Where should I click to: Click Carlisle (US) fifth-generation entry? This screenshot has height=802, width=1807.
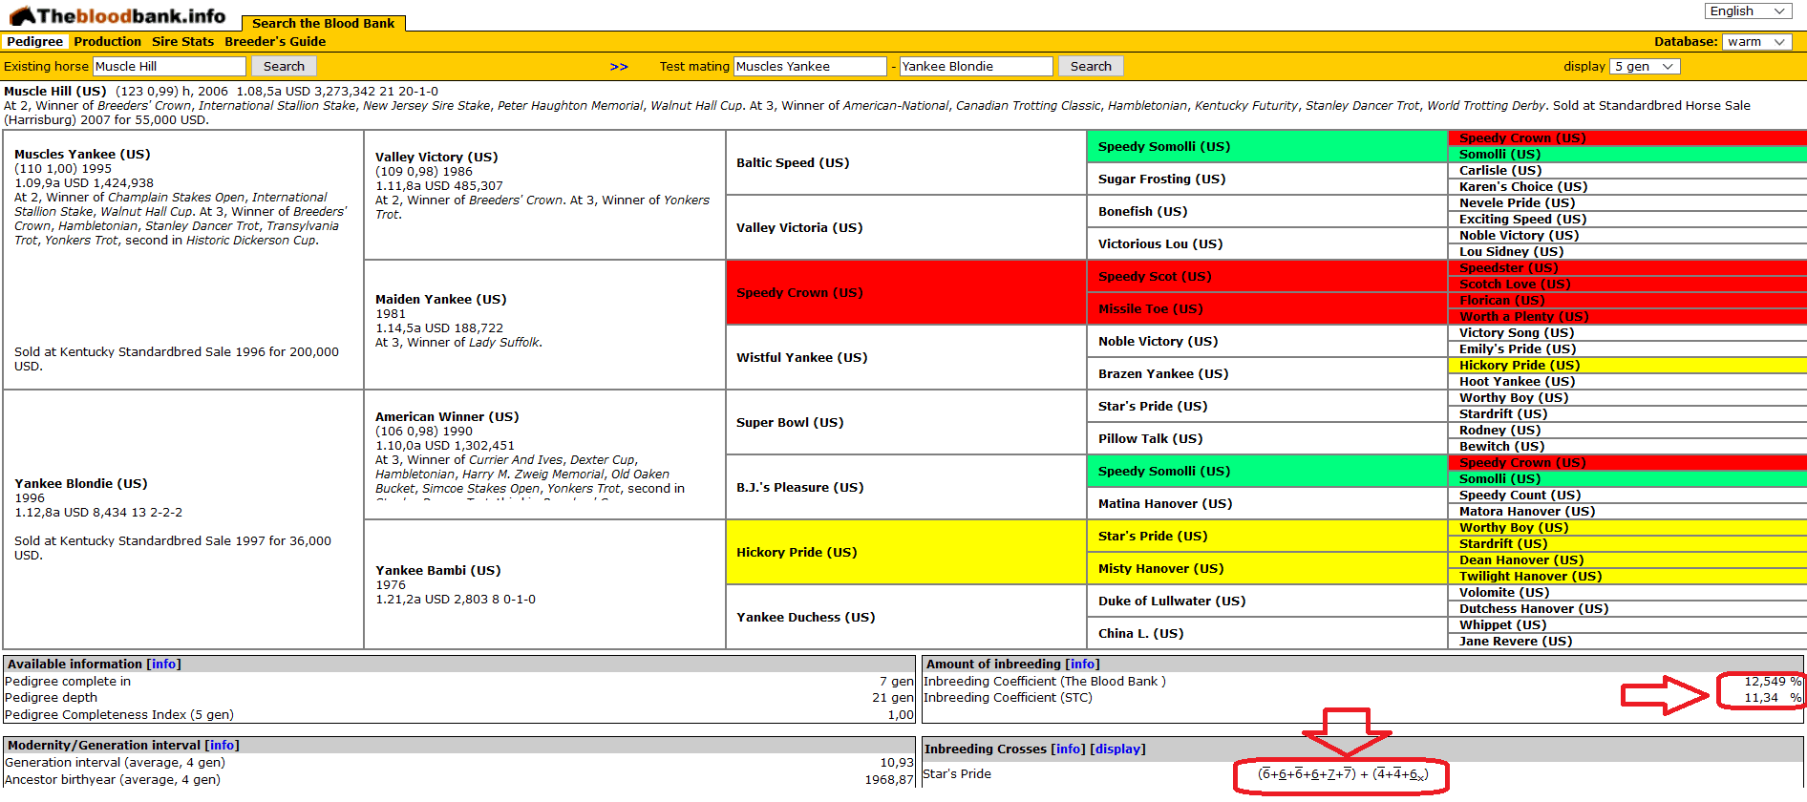tap(1500, 170)
